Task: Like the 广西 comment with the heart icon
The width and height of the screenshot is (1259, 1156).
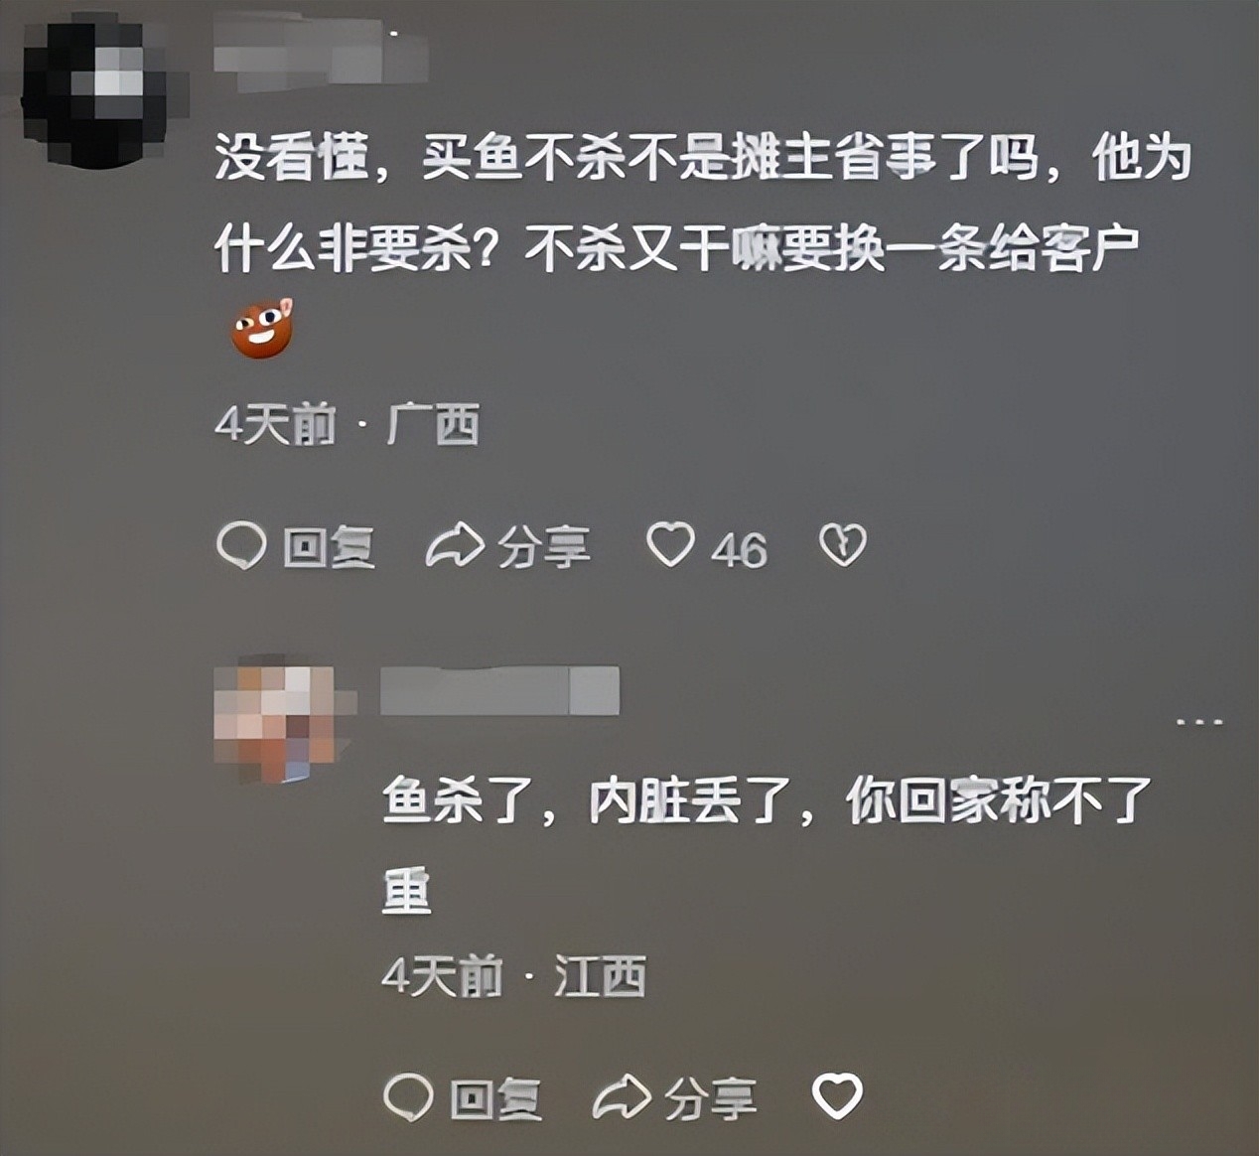Action: [671, 546]
